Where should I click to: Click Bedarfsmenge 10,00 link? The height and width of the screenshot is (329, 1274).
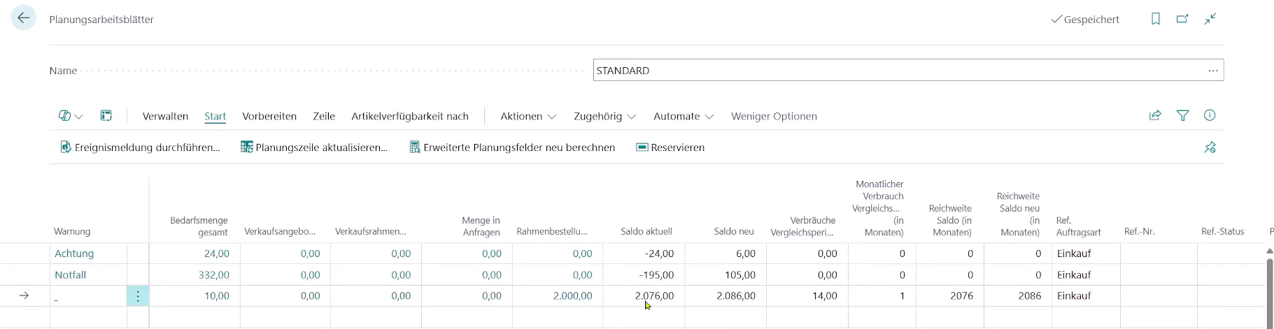[217, 296]
